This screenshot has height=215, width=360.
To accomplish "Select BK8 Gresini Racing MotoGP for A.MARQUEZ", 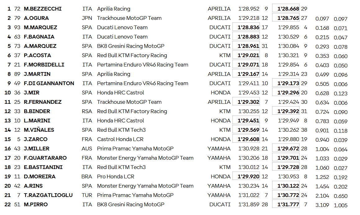I will click(131, 46).
